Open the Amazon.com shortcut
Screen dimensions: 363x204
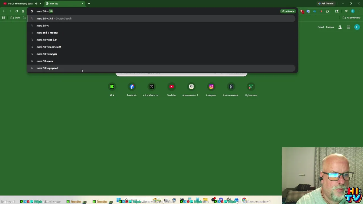click(x=191, y=90)
